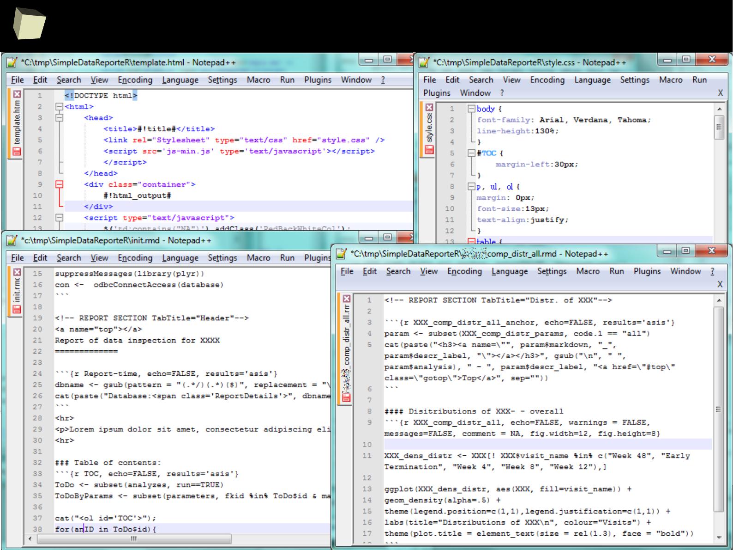The width and height of the screenshot is (733, 550).
Task: Maximize the style.css Notepad++ window
Action: pyautogui.click(x=686, y=60)
